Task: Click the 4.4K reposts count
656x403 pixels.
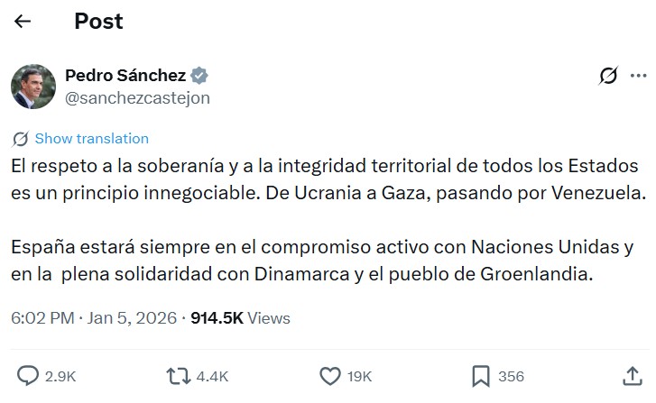Action: click(x=210, y=376)
